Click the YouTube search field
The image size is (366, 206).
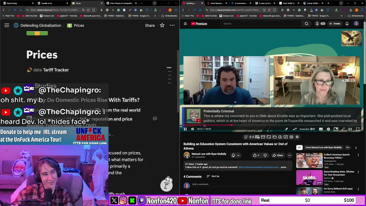[262, 24]
